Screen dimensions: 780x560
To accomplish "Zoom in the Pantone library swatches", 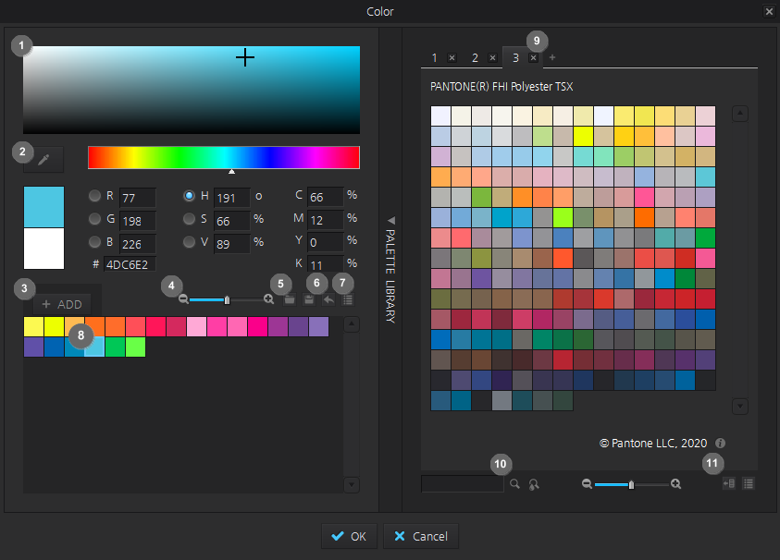I will pos(675,484).
